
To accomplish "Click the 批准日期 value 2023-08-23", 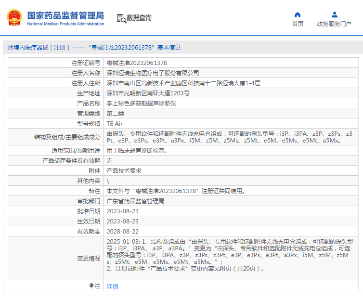I will pos(122,211).
